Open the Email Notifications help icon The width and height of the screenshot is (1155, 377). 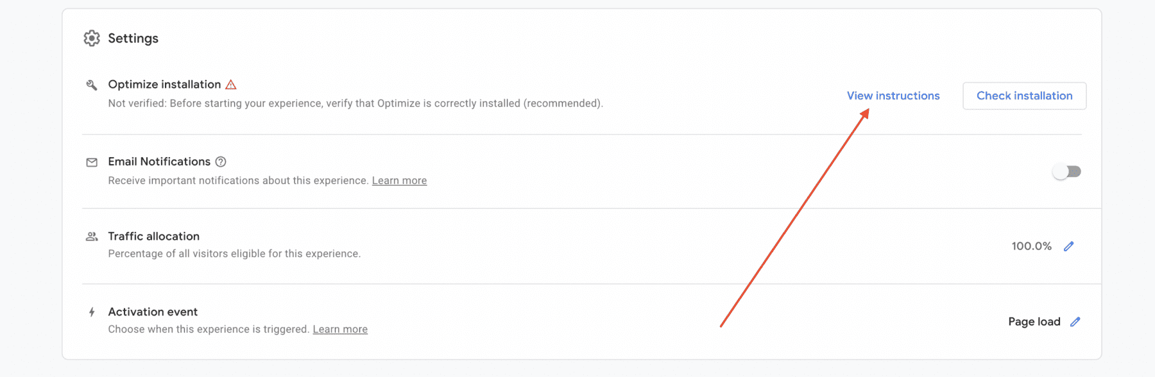pyautogui.click(x=221, y=162)
